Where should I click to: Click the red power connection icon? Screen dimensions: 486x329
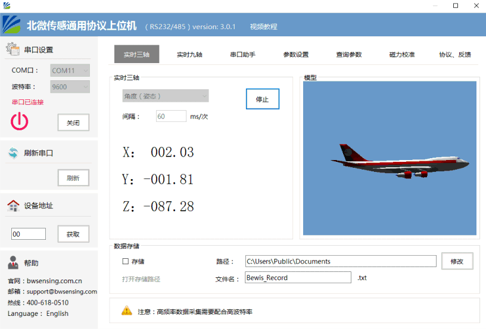tap(20, 121)
